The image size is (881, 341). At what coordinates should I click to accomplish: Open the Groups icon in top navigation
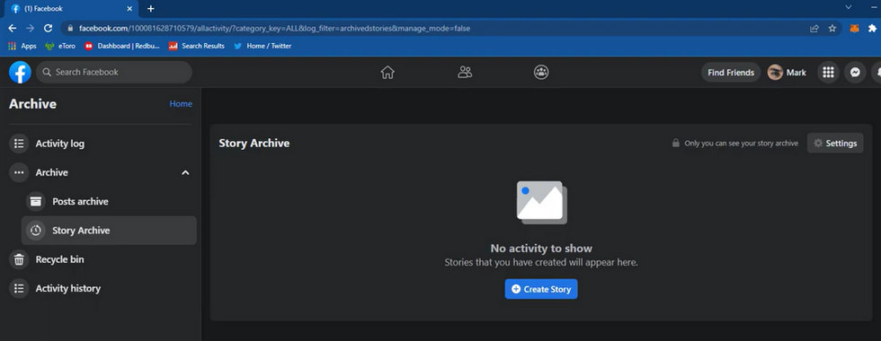(541, 73)
